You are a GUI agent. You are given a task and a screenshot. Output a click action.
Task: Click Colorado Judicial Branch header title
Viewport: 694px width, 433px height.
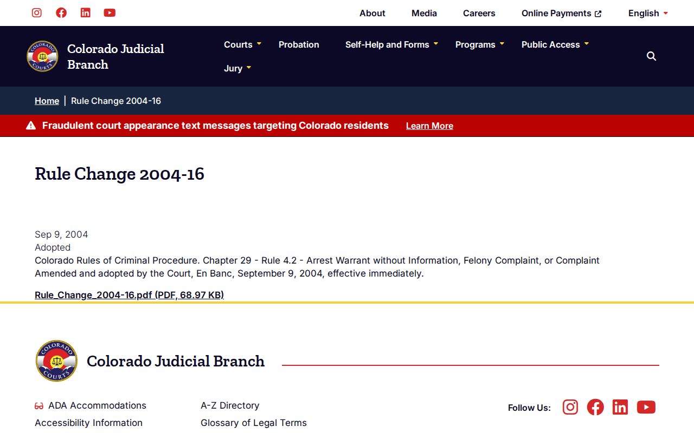click(115, 56)
